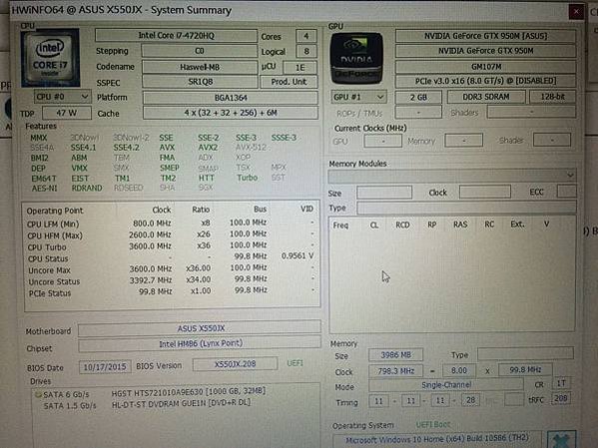Click the Intel Core i7 logo
Screen dimensions: 598x448
click(50, 58)
